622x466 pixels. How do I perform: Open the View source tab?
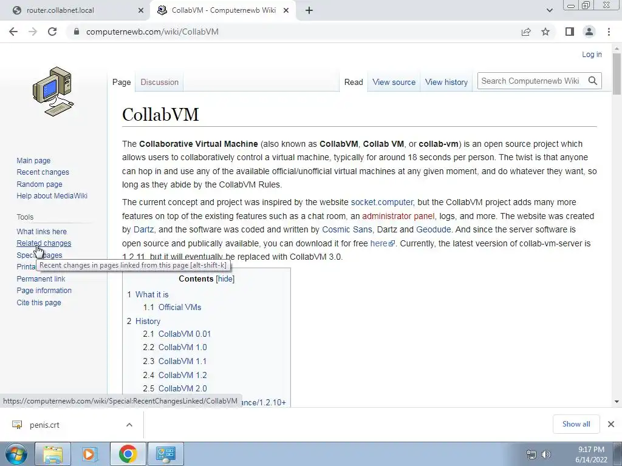(x=394, y=82)
